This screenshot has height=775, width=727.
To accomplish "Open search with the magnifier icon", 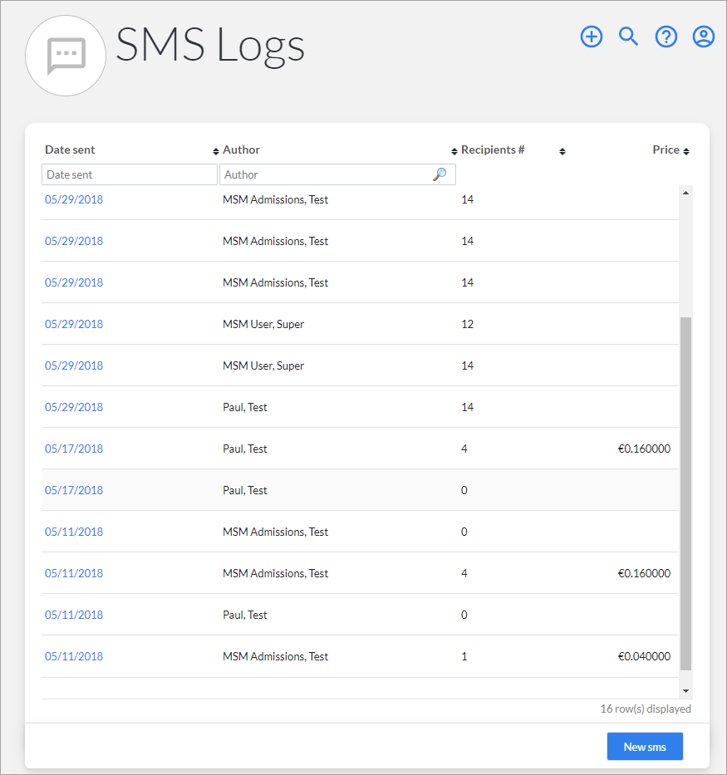I will [628, 37].
